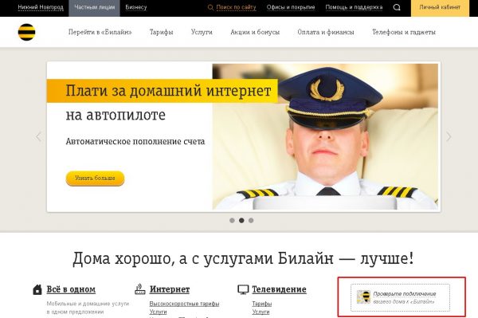Open Оплата и финансы menu
478x318 pixels.
(326, 32)
